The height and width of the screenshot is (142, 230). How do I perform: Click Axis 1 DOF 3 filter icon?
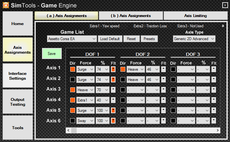click(214, 69)
